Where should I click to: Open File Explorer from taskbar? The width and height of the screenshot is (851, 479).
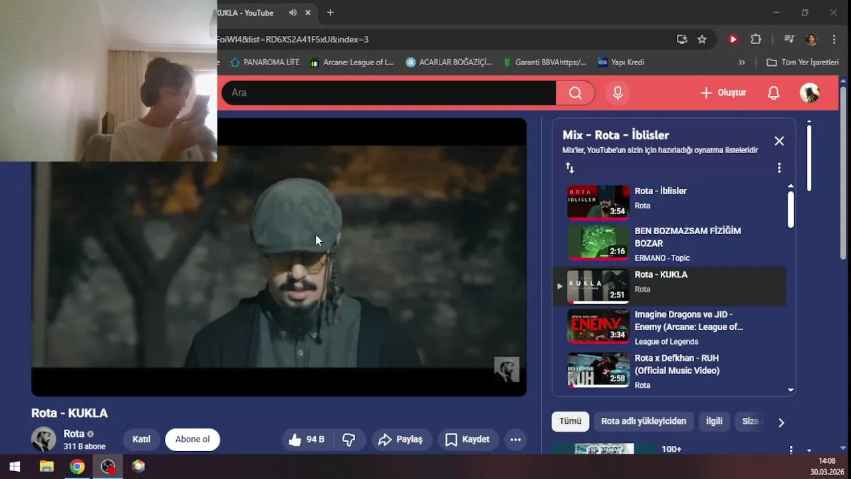pyautogui.click(x=47, y=466)
